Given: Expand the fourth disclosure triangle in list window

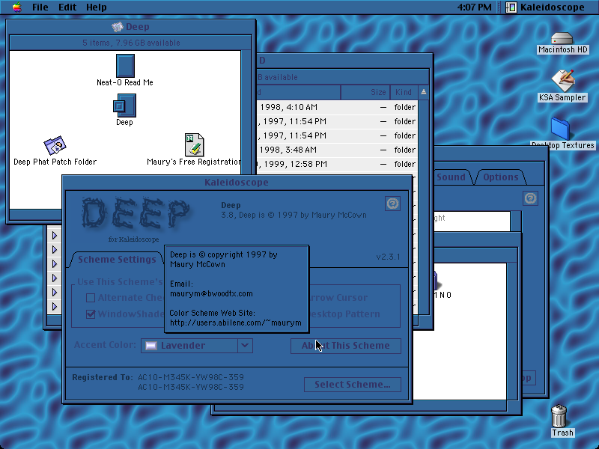Looking at the screenshot, I should [54, 278].
